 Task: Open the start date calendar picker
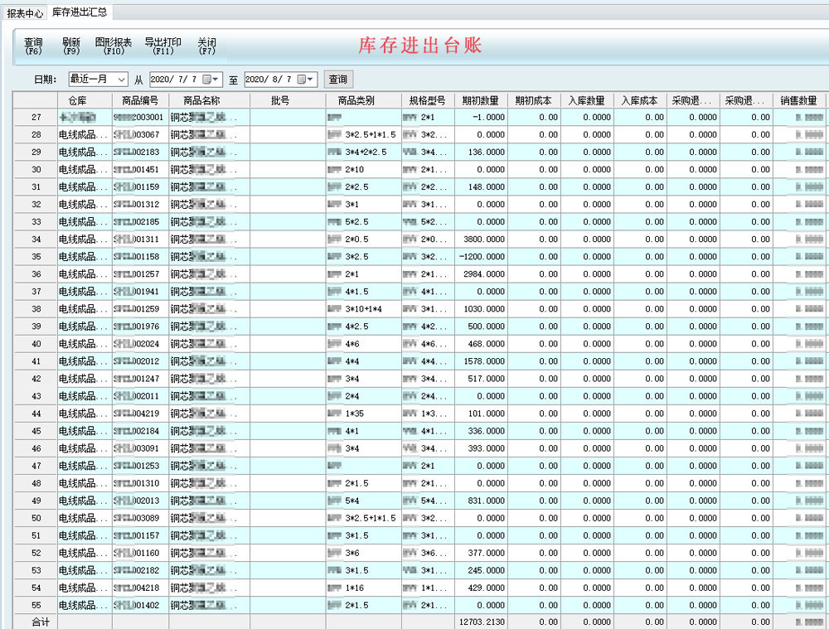click(x=211, y=80)
